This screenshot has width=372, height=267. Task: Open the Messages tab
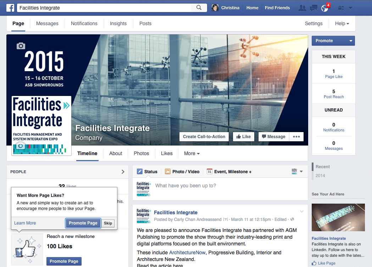[47, 23]
